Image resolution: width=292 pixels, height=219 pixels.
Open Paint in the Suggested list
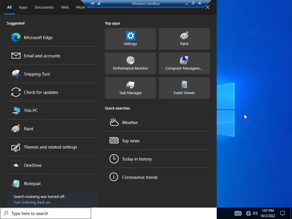tap(52, 129)
